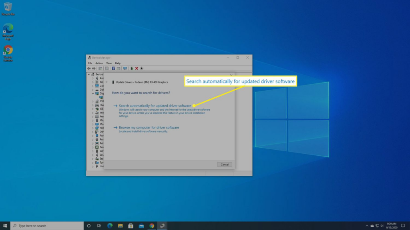Screen dimensions: 410x230
Task: Select the Pri print queues tree item
Action: coord(99,143)
